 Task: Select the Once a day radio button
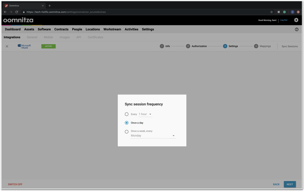(x=127, y=123)
